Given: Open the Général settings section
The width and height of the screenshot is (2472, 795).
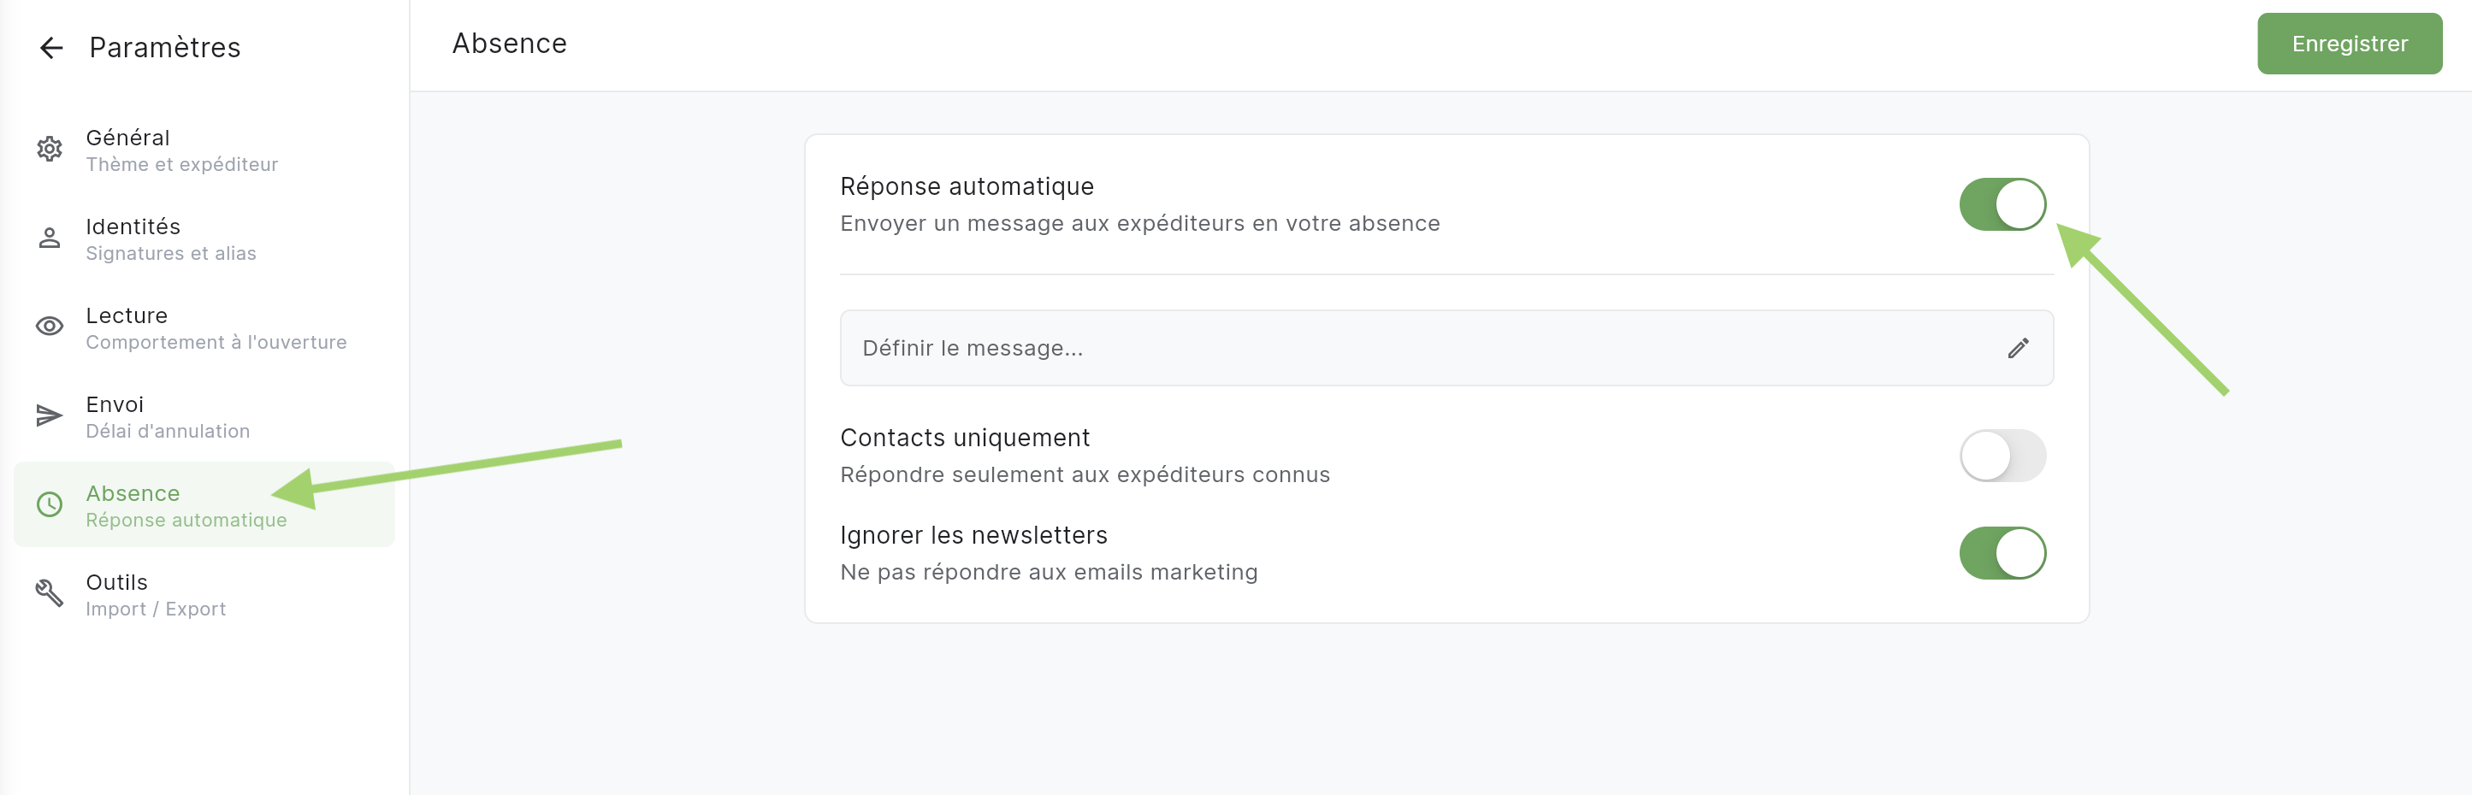Looking at the screenshot, I should 182,150.
